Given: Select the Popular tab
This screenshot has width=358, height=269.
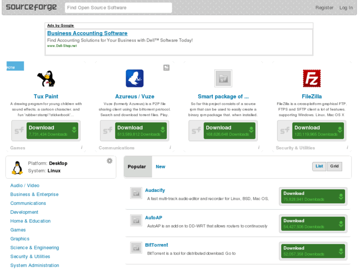Looking at the screenshot, I should tap(138, 167).
